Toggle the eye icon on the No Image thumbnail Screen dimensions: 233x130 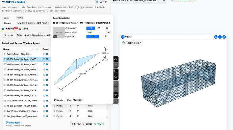(x=55, y=36)
